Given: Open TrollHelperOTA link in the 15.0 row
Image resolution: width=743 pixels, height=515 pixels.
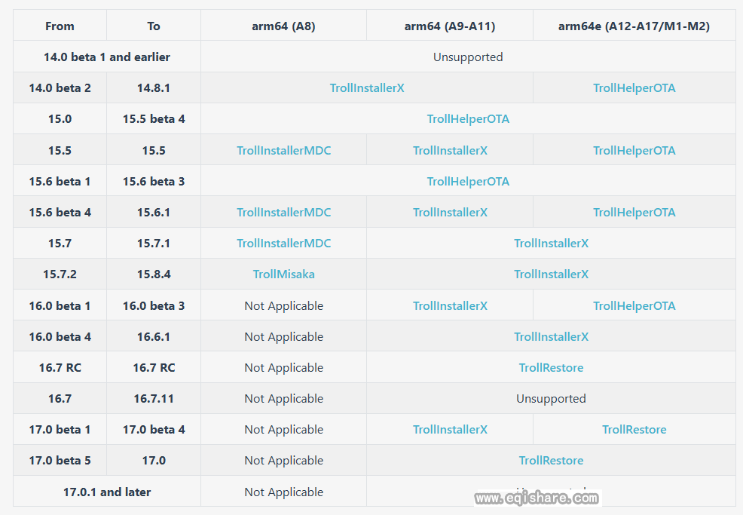Looking at the screenshot, I should (468, 119).
